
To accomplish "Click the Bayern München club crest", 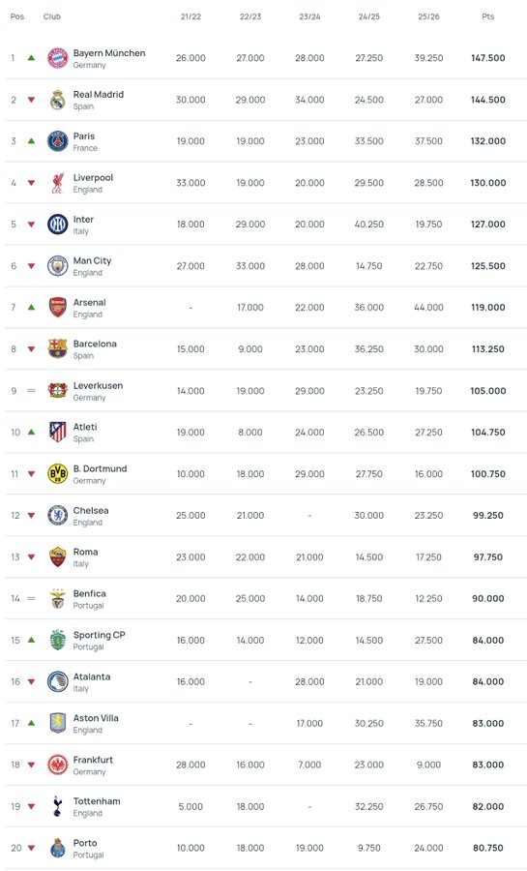I will pyautogui.click(x=58, y=58).
